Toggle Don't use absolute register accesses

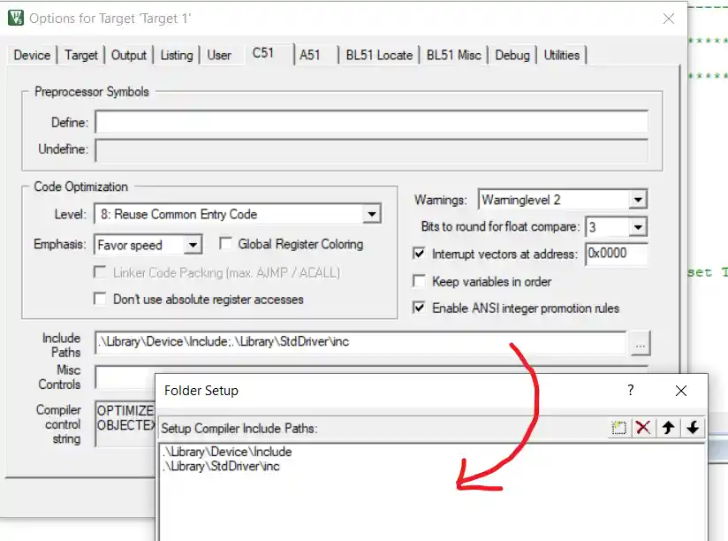click(x=101, y=300)
